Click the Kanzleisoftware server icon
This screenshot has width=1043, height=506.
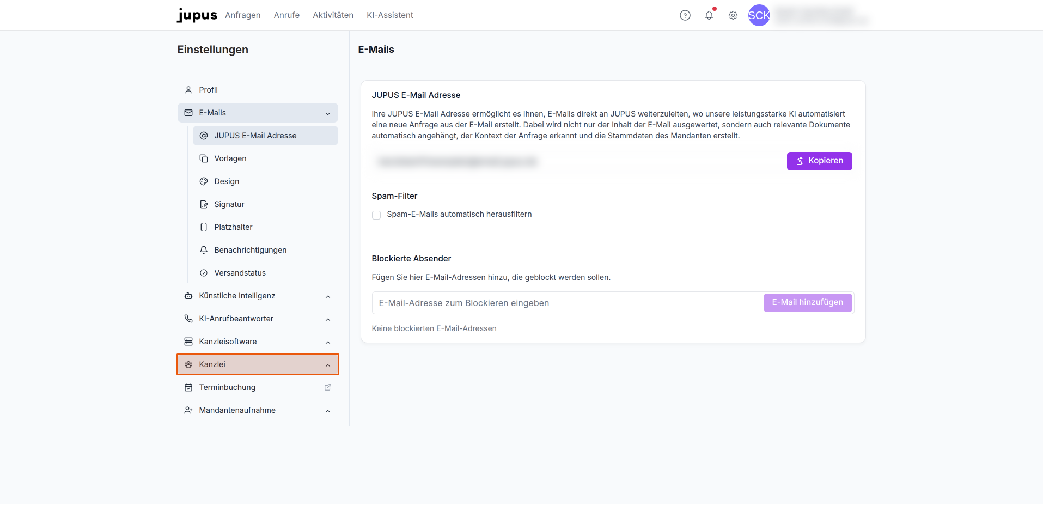click(x=188, y=342)
